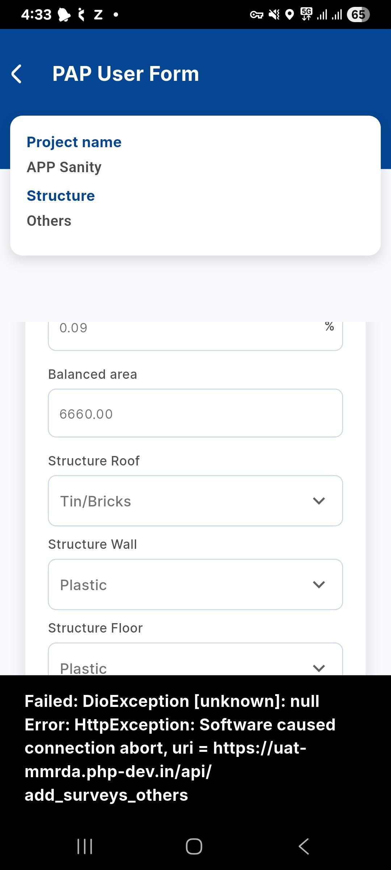Tap the Others structure value
Viewport: 391px width, 870px height.
[49, 221]
